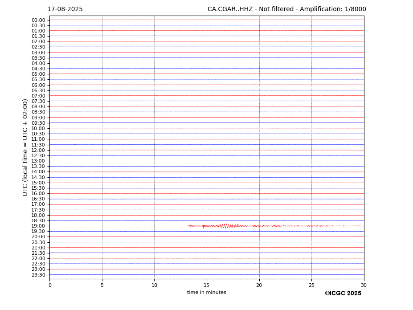Viewport: 413px width, 310px height.
Task: Select the 09:00 time label
Action: pyautogui.click(x=38, y=118)
